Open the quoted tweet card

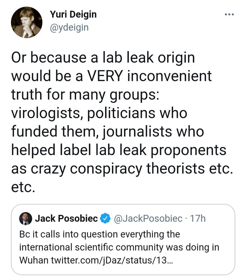click(x=123, y=239)
